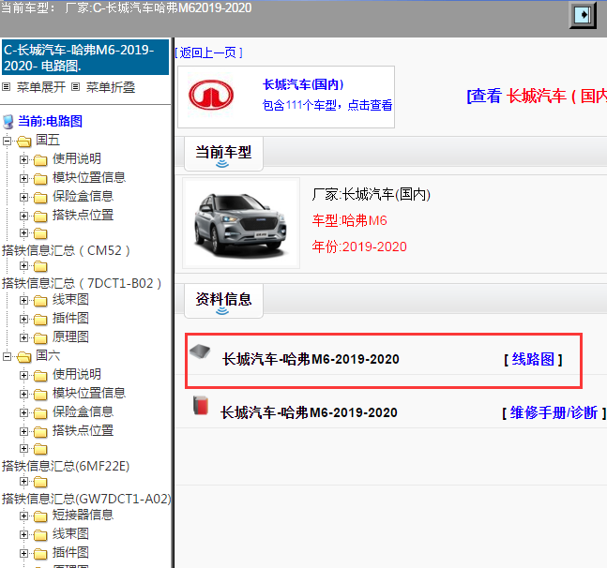Click folder icon of 国六 使用说明
Image resolution: width=607 pixels, height=568 pixels.
(x=40, y=375)
